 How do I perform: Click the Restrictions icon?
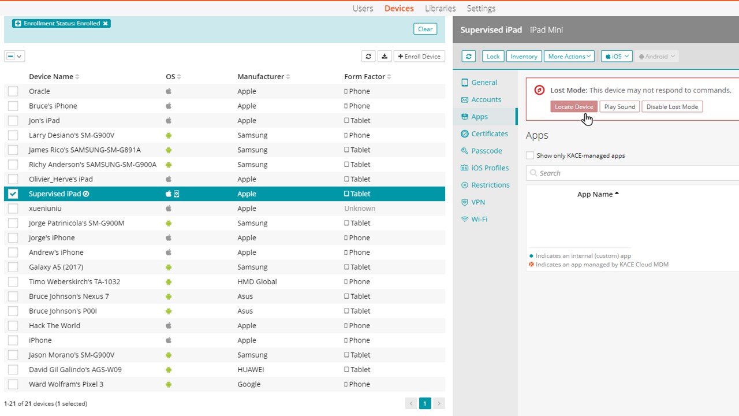click(465, 185)
